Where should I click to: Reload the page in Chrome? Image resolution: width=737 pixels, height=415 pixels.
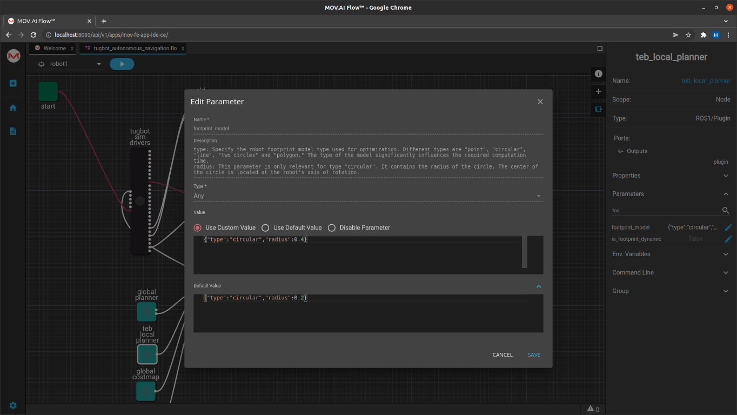pos(33,35)
